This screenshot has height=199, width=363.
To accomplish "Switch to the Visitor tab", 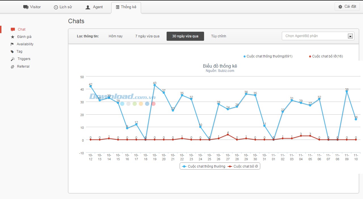I will pos(32,7).
